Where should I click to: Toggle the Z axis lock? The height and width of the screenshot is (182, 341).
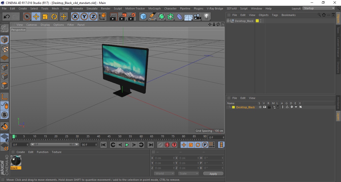[93, 17]
